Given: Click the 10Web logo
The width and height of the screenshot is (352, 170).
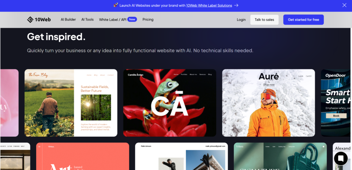Looking at the screenshot, I should tap(39, 20).
